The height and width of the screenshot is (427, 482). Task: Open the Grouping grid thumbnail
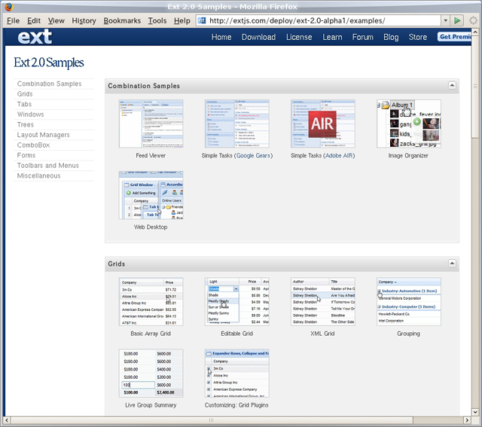(409, 301)
